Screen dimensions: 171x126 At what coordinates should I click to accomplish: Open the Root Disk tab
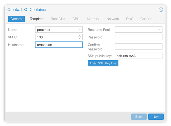(x=58, y=19)
